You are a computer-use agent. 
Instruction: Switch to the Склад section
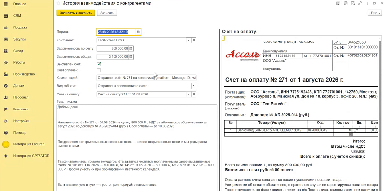[x=18, y=51]
